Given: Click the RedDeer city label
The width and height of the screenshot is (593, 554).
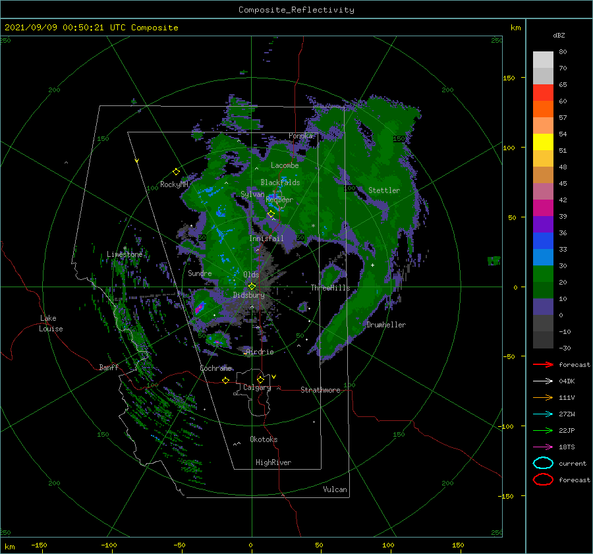Looking at the screenshot, I should [x=279, y=200].
